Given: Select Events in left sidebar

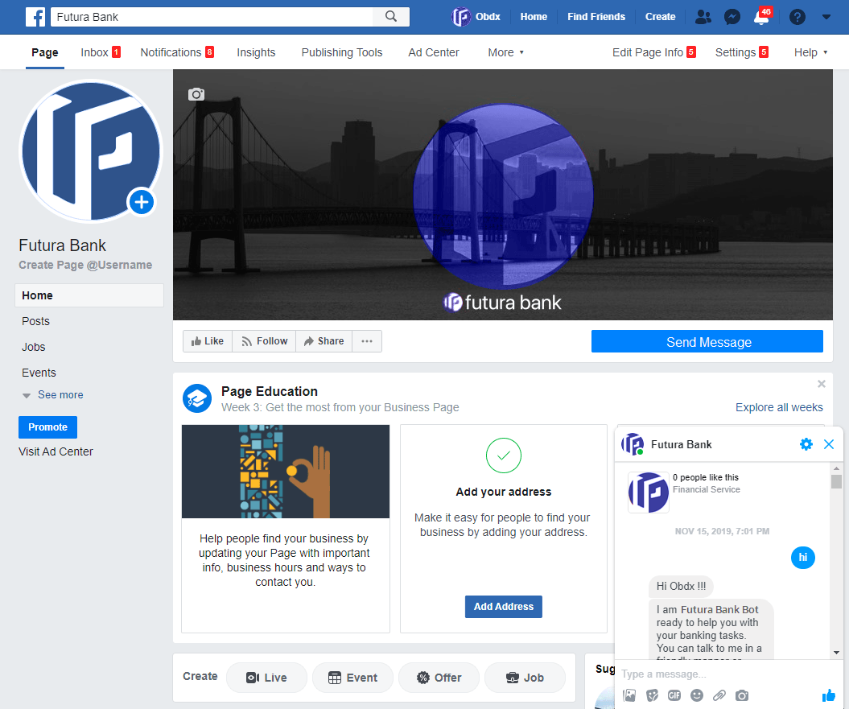Looking at the screenshot, I should (x=39, y=373).
